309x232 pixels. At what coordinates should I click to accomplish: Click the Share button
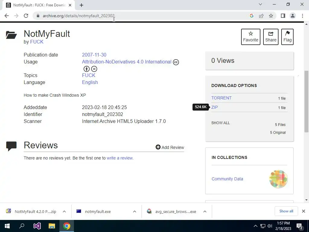point(271,37)
